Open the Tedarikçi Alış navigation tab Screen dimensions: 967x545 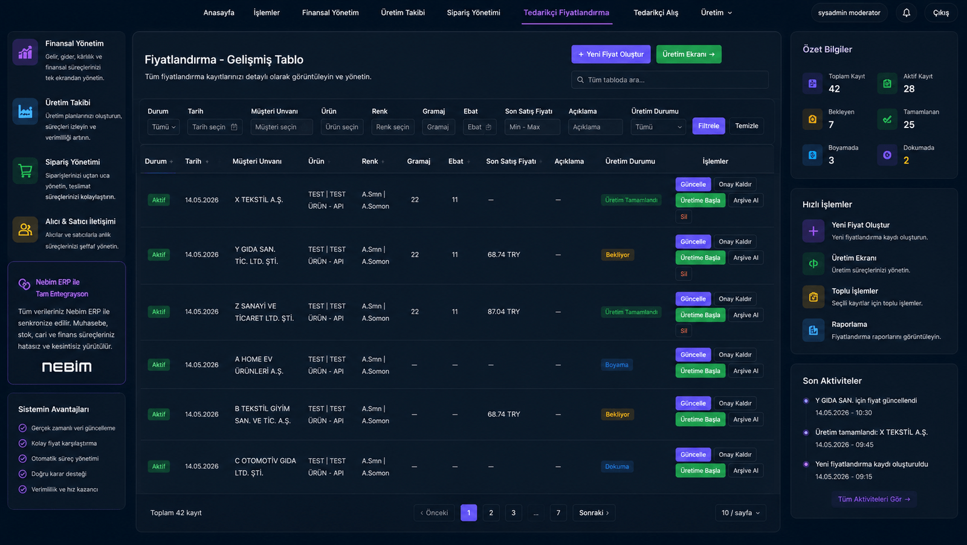tap(656, 13)
